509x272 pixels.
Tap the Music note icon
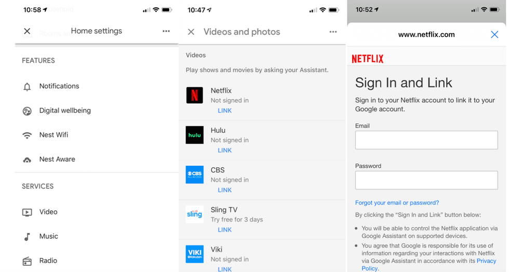[x=27, y=237]
